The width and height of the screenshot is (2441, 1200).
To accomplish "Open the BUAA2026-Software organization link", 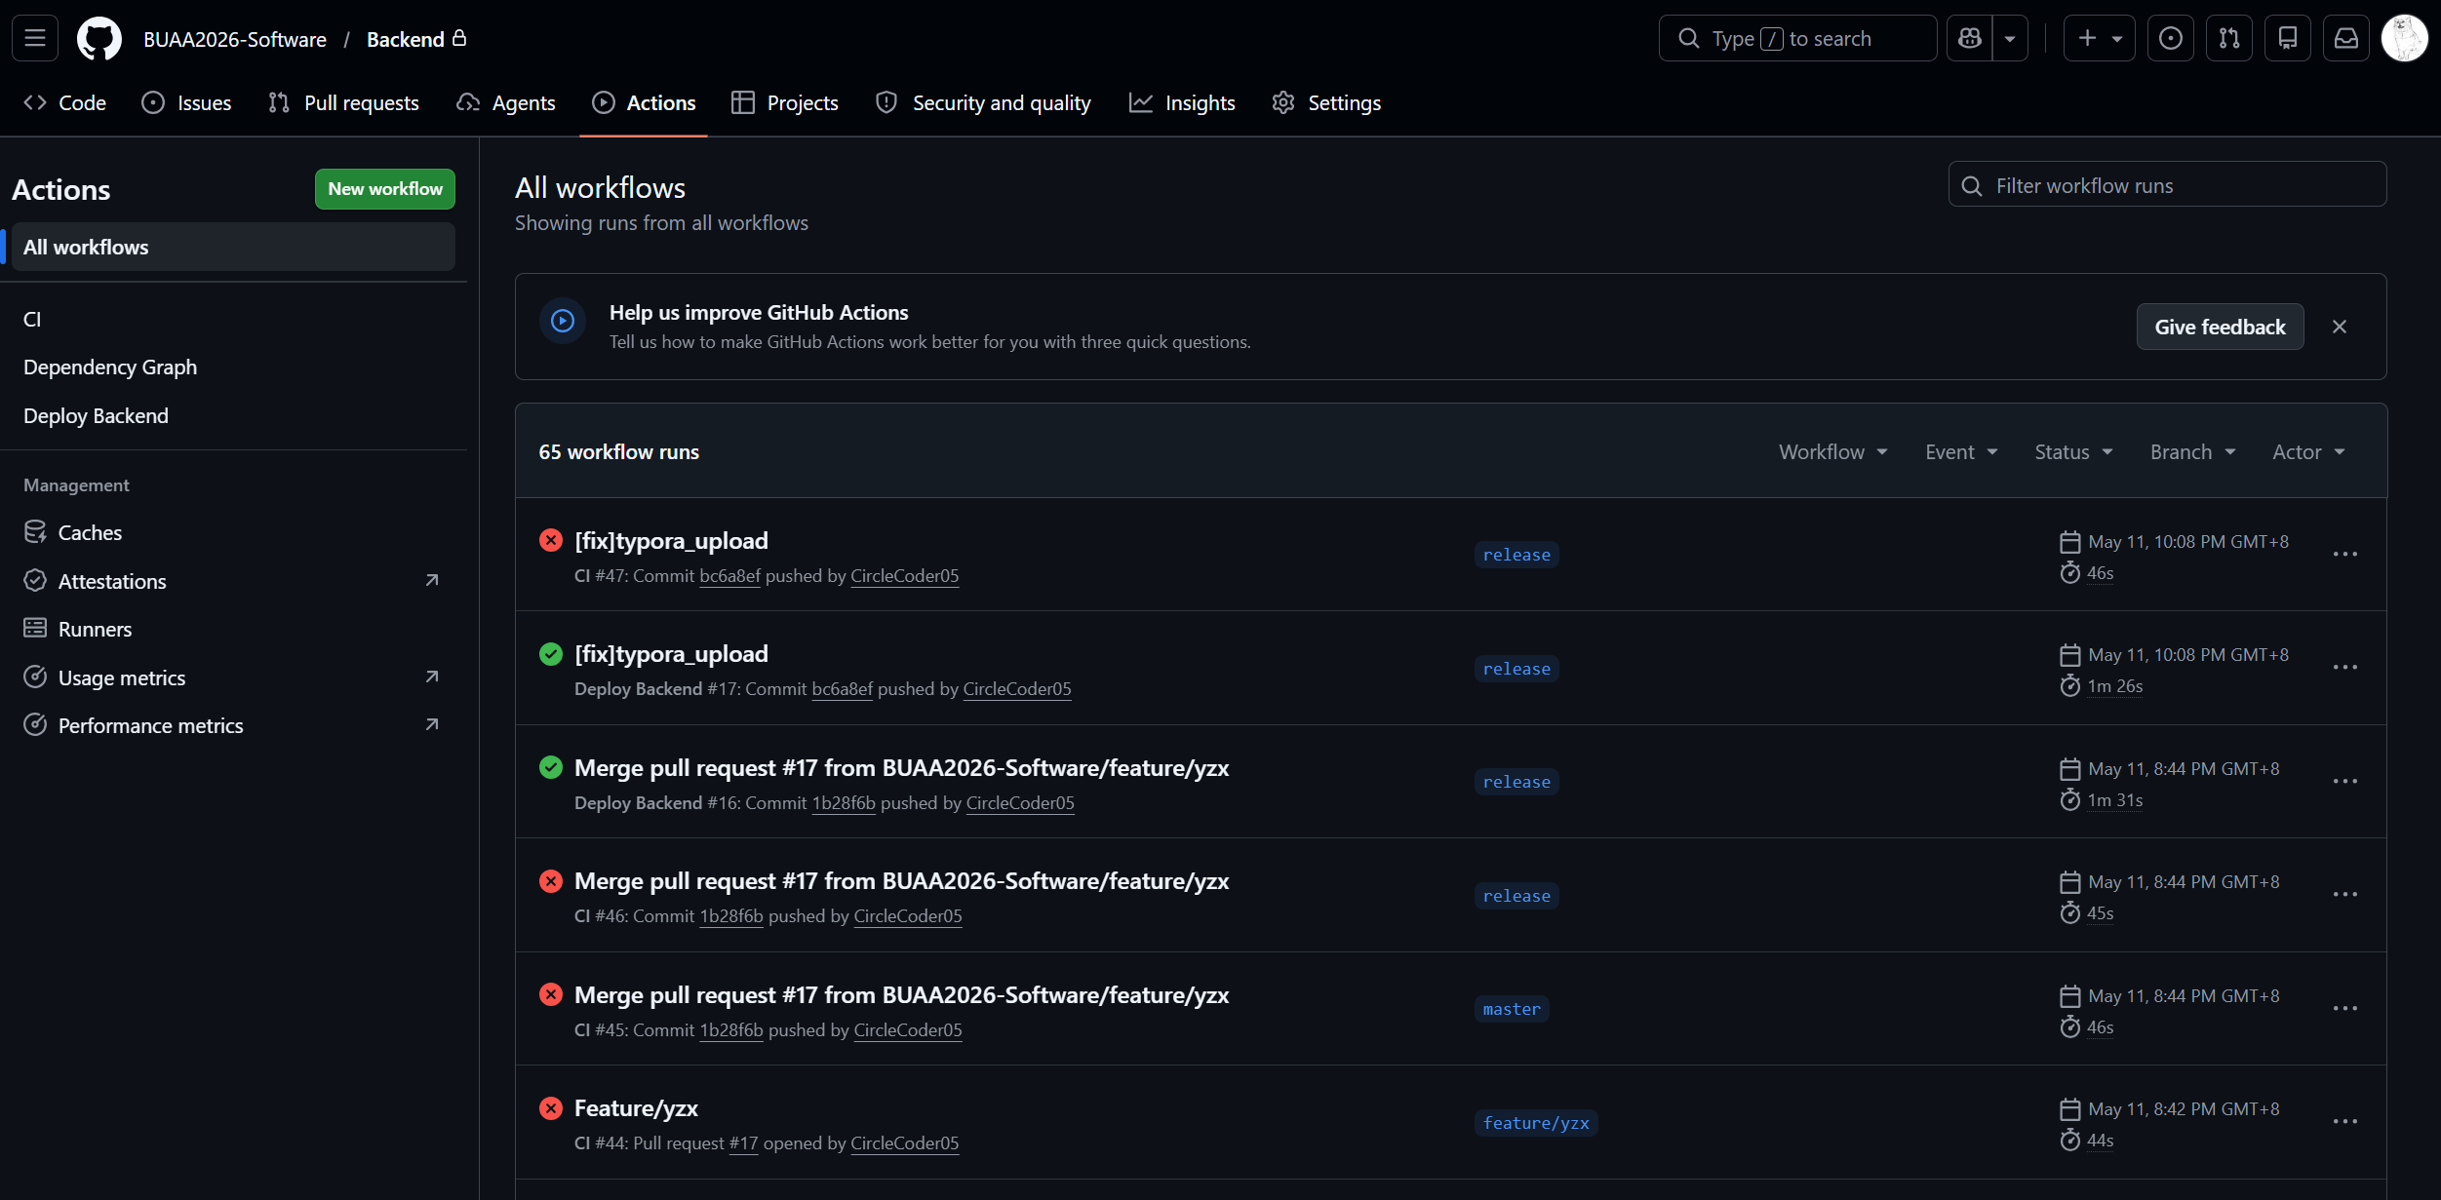I will 235,39.
